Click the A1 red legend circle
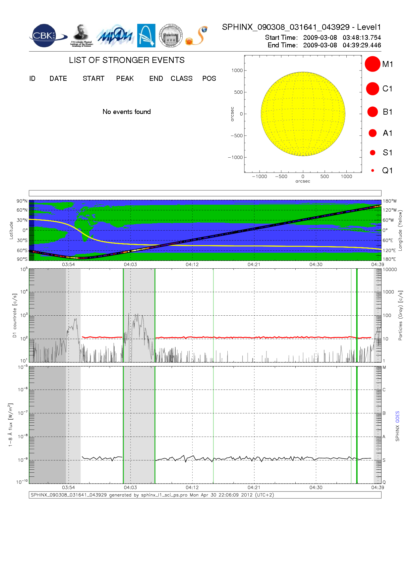Viewport: 411px width, 581px height. pyautogui.click(x=373, y=133)
